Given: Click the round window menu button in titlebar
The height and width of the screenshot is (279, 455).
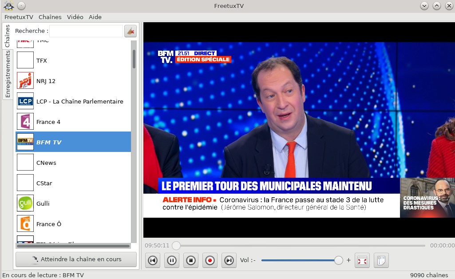Looking at the screenshot, I should [x=21, y=6].
